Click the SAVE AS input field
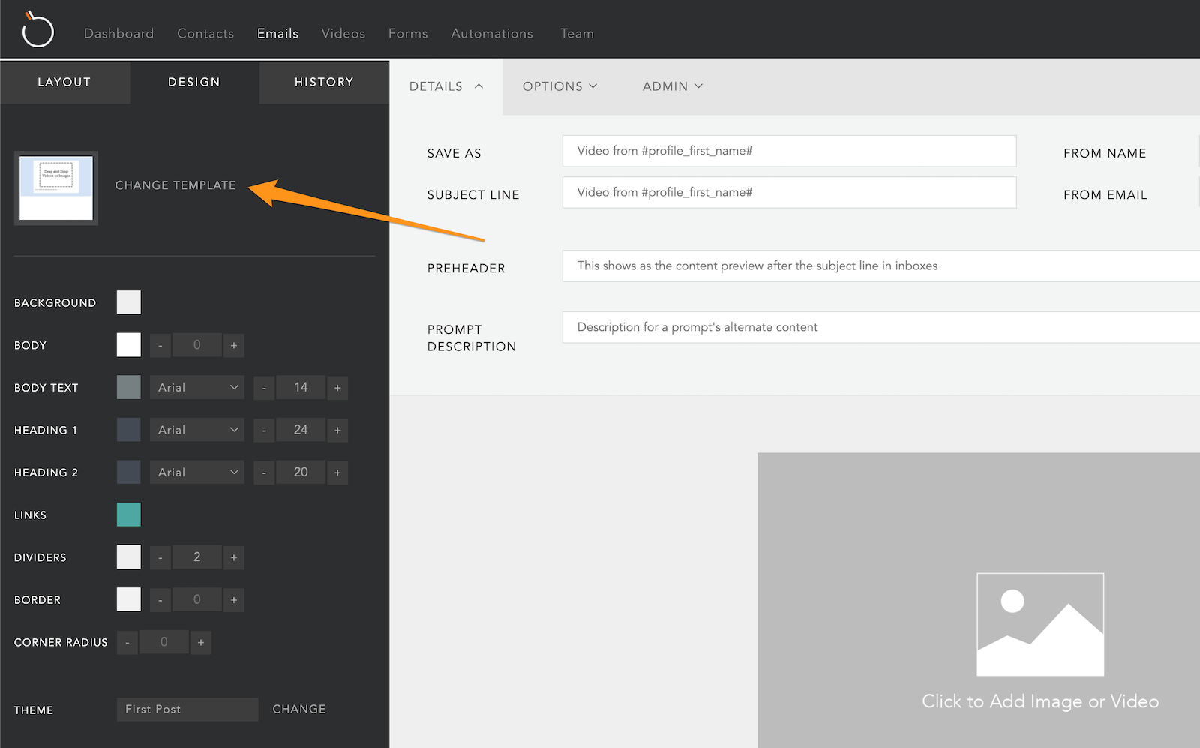Screen dimensions: 1200x748 point(789,151)
